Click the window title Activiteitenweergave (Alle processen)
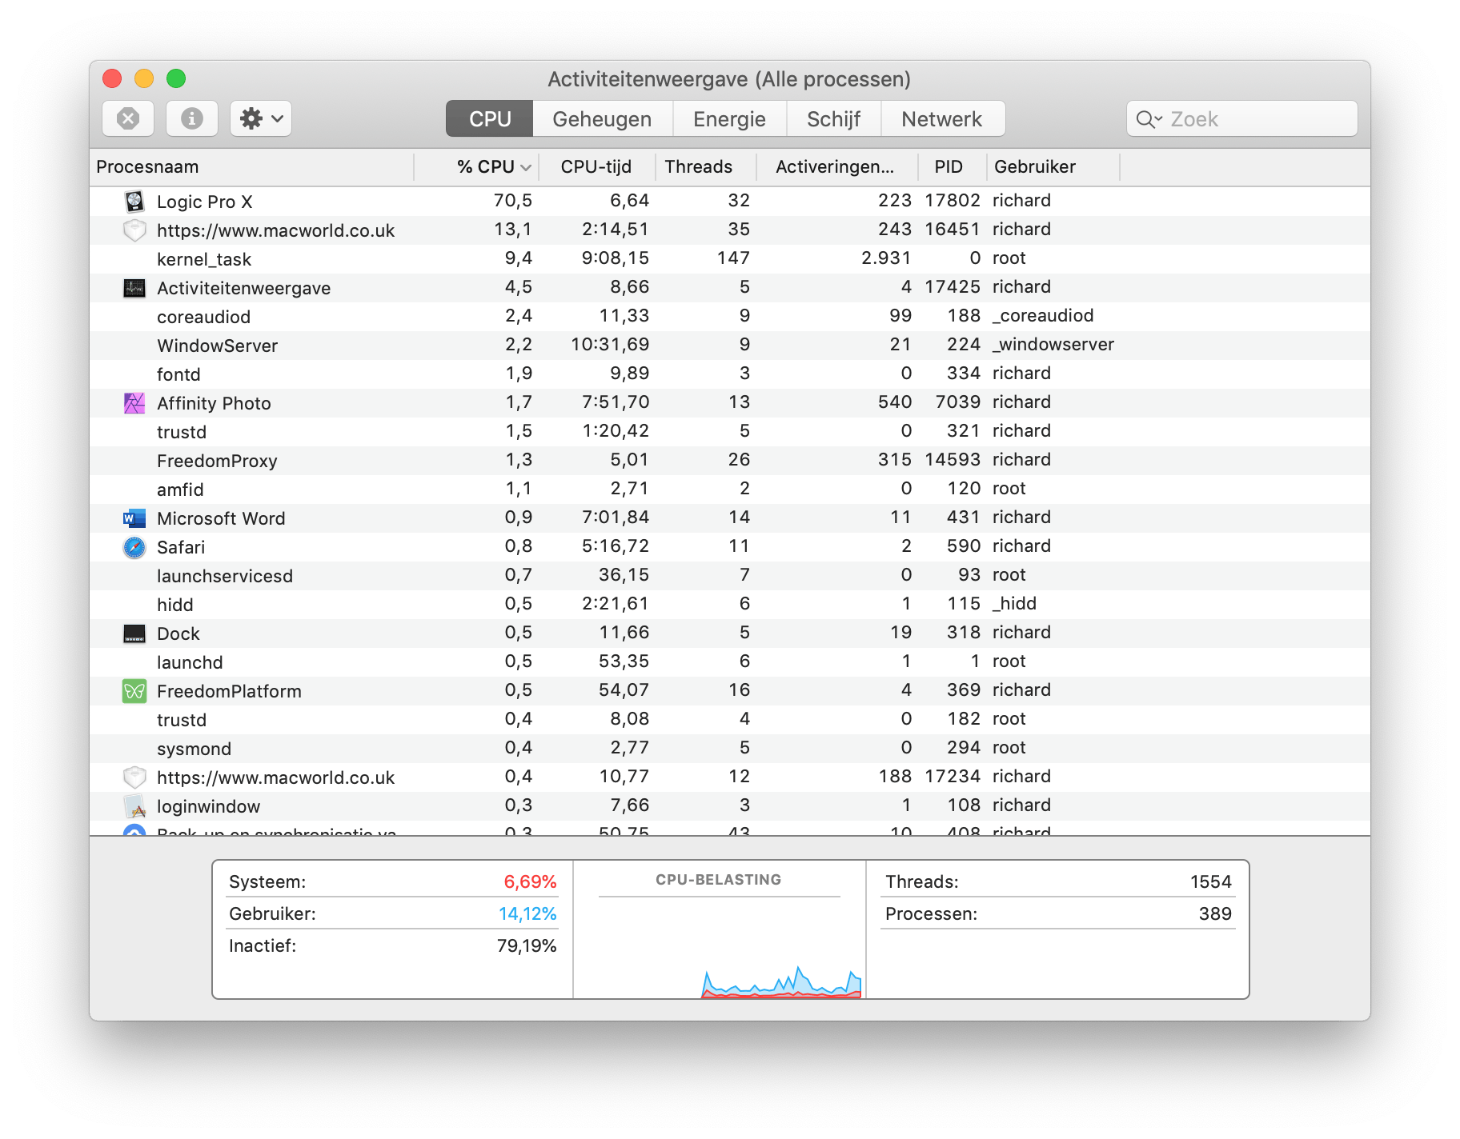Screen dimensions: 1460x1139 [x=729, y=79]
